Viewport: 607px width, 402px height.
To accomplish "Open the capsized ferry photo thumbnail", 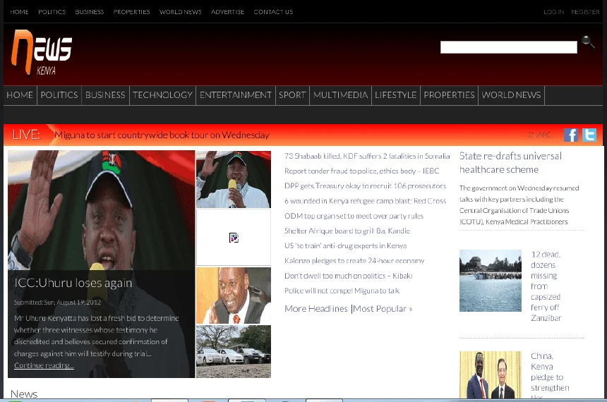I will pos(490,281).
